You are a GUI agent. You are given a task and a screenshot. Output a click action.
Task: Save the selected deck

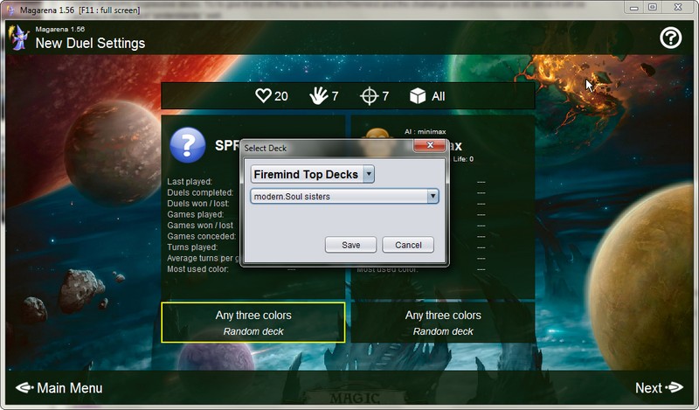tap(351, 245)
